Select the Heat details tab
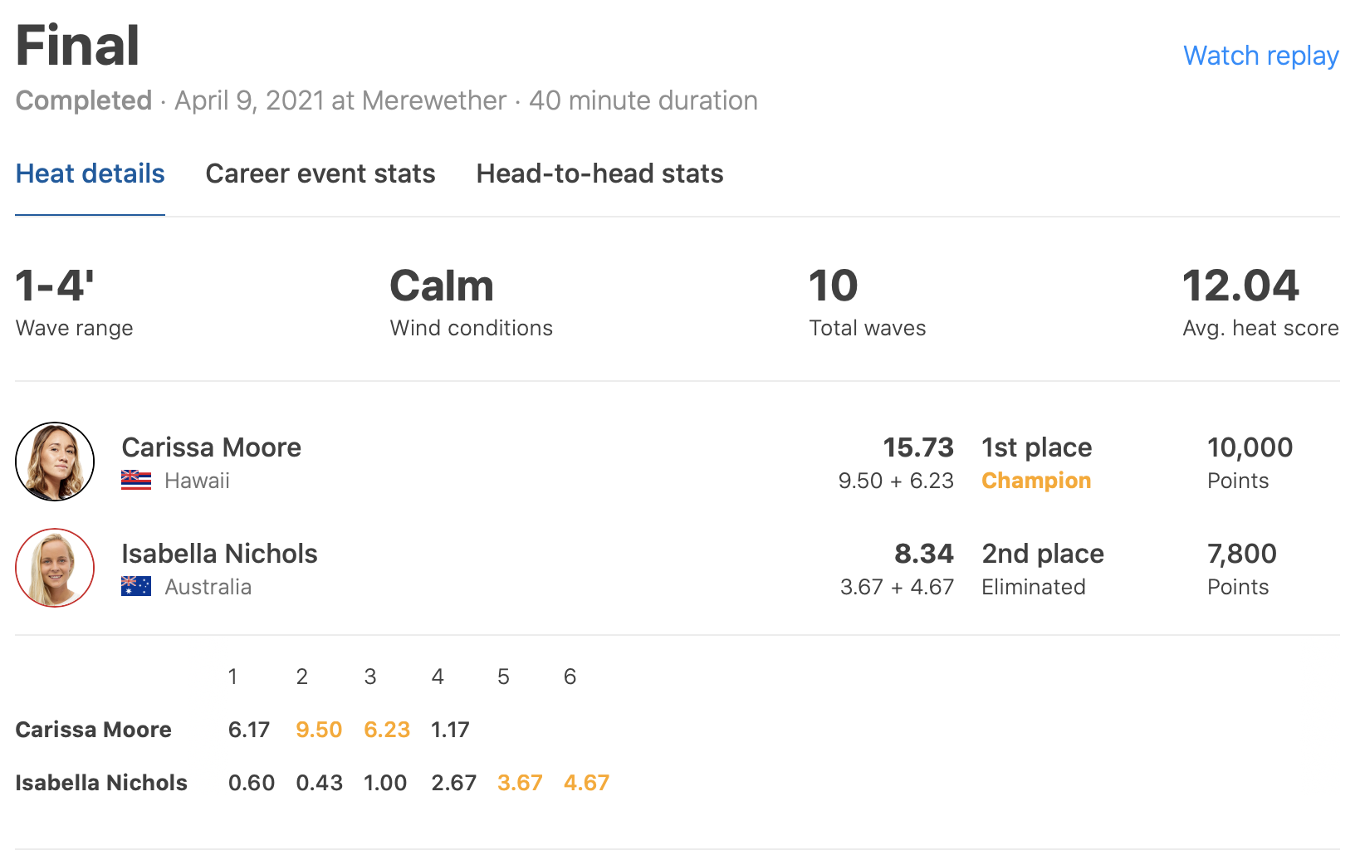Image resolution: width=1360 pixels, height=860 pixels. (x=91, y=173)
